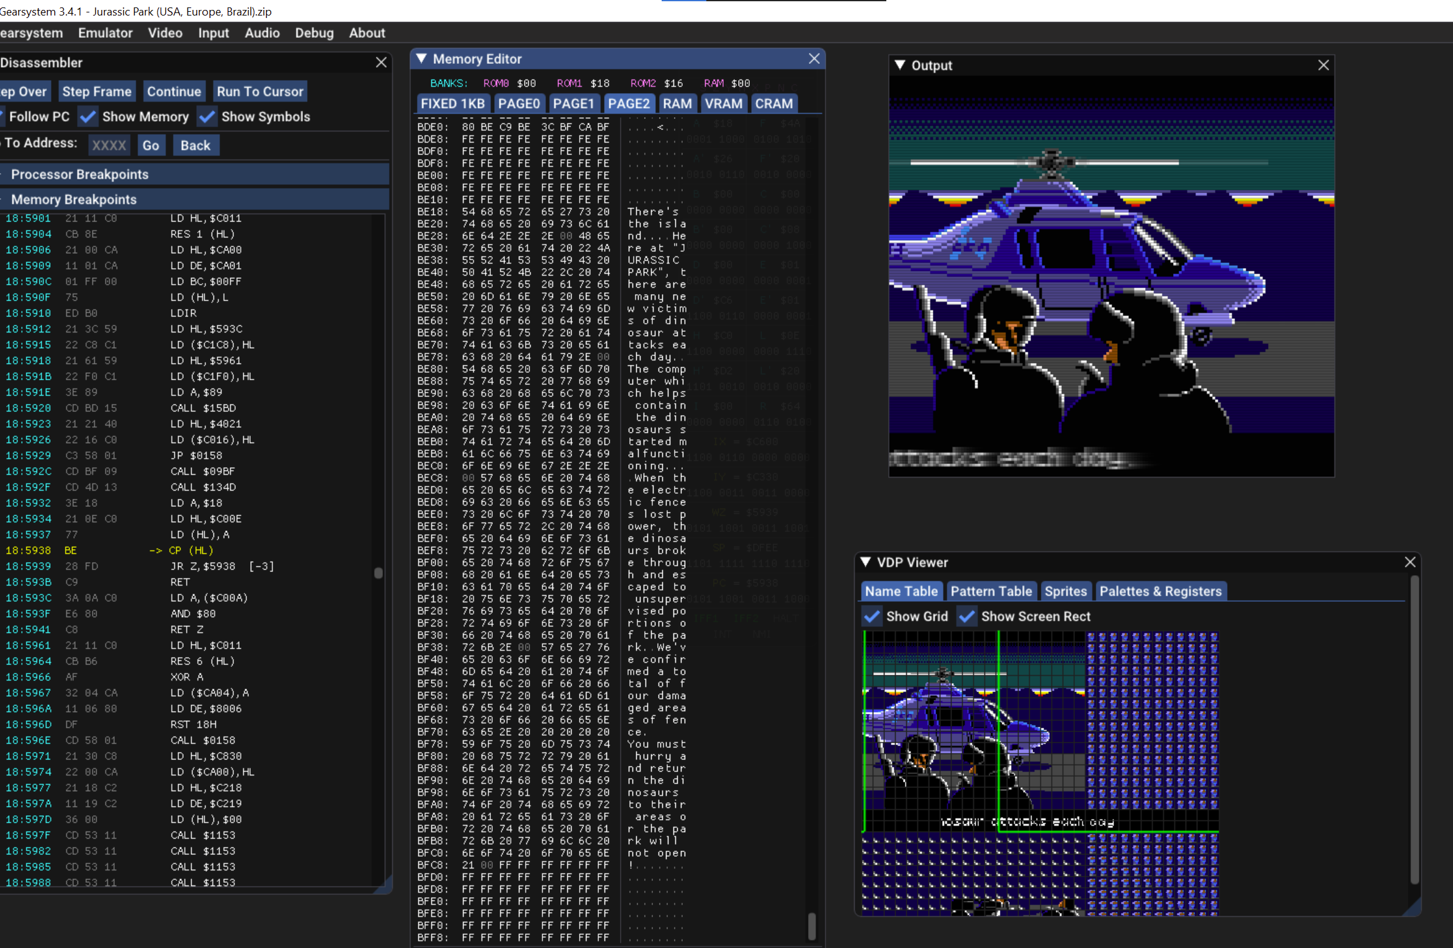Select the current PC line 18:5938

(186, 550)
